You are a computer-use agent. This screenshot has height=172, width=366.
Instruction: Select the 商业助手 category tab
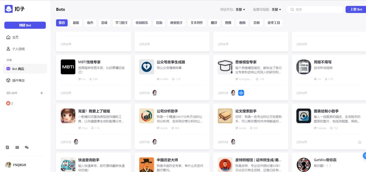176,23
